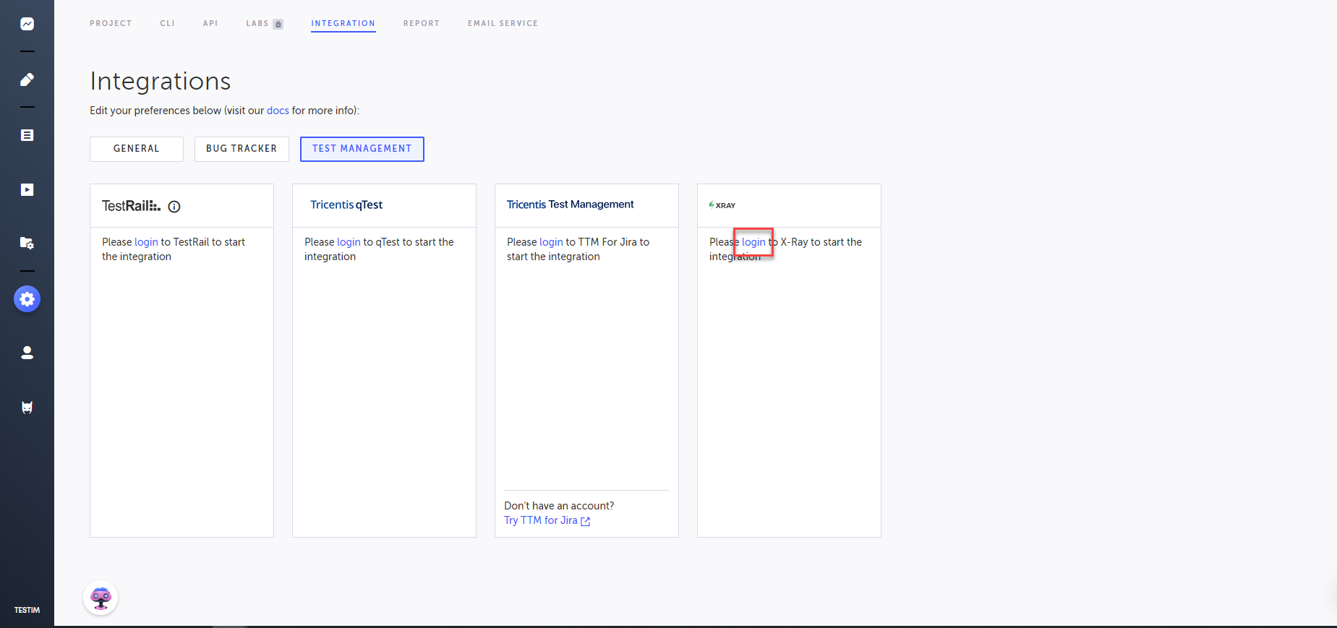
Task: Switch to the CLI tab
Action: tap(167, 24)
